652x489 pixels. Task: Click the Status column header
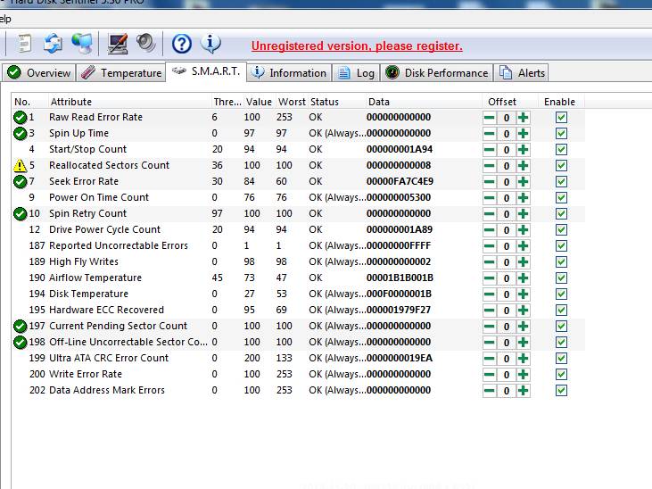tap(337, 102)
